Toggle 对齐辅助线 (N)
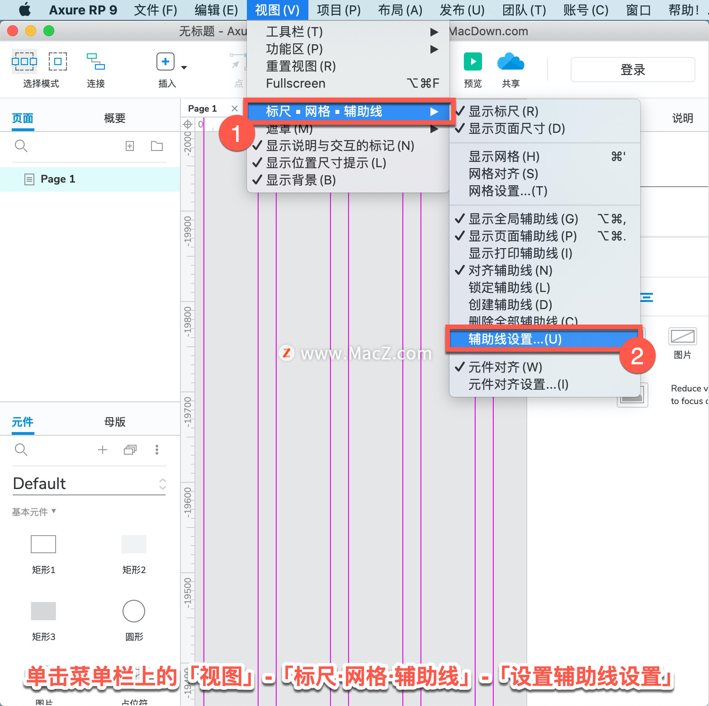709x706 pixels. (x=545, y=270)
